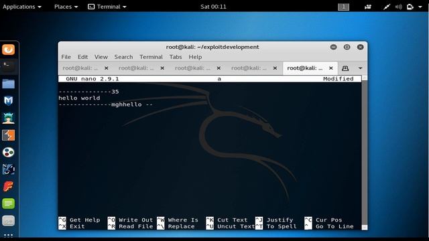Open the Terminal app menu in top bar

pyautogui.click(x=107, y=7)
